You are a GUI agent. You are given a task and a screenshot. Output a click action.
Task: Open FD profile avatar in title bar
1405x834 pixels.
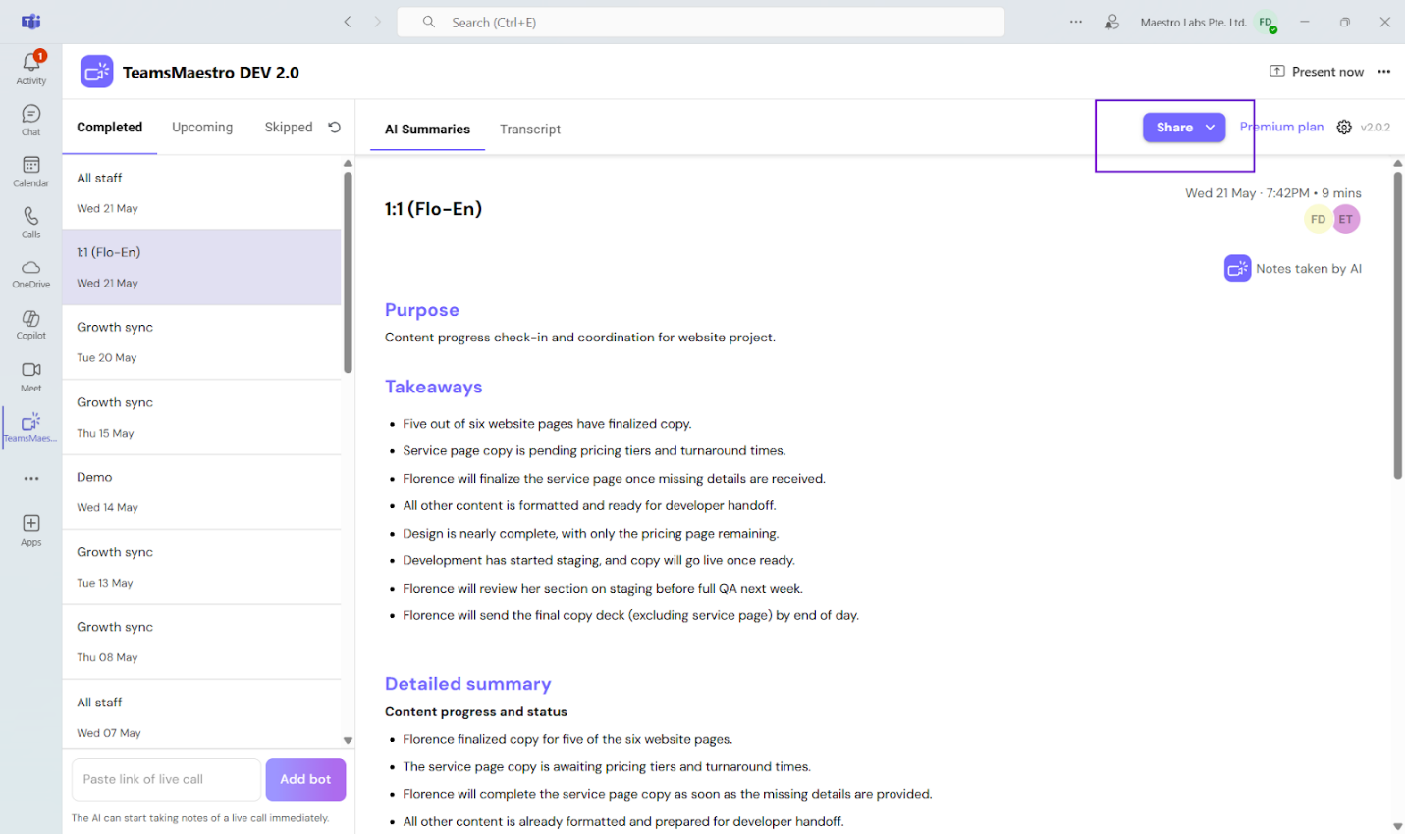[1267, 23]
